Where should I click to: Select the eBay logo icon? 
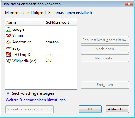point(9,48)
